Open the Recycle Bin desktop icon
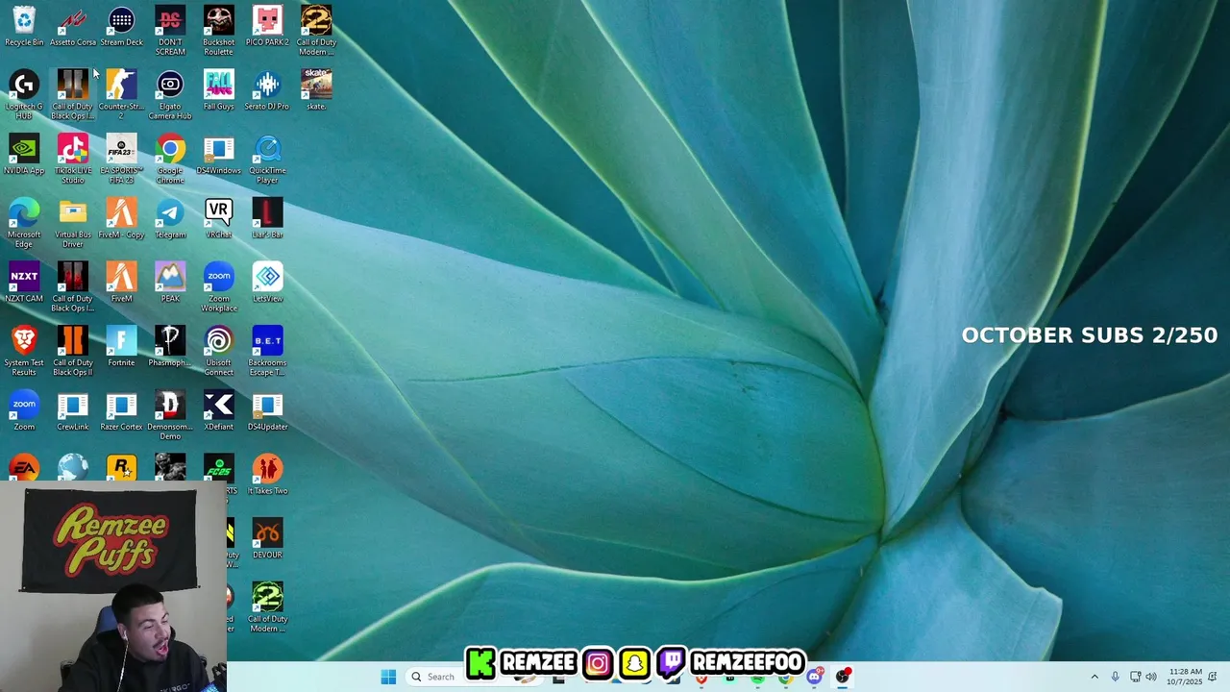The height and width of the screenshot is (692, 1230). (x=24, y=27)
